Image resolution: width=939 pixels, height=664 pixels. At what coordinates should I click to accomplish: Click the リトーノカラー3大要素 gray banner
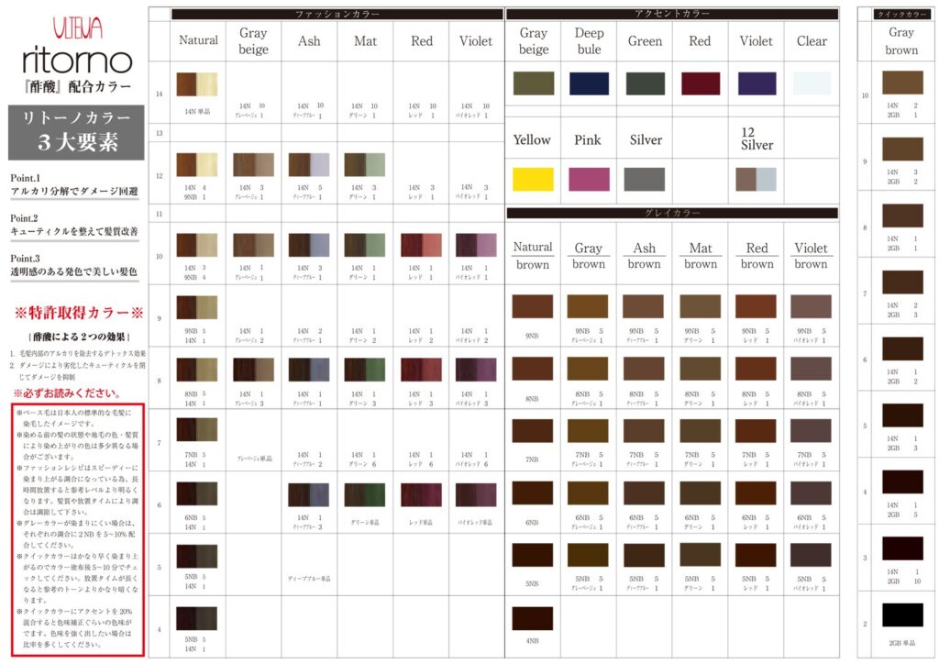pyautogui.click(x=76, y=130)
